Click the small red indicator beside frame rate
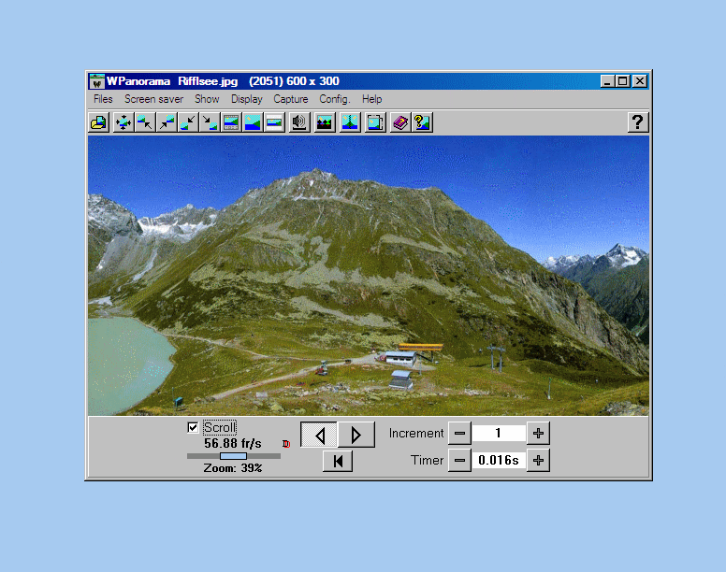The image size is (726, 572). point(286,444)
